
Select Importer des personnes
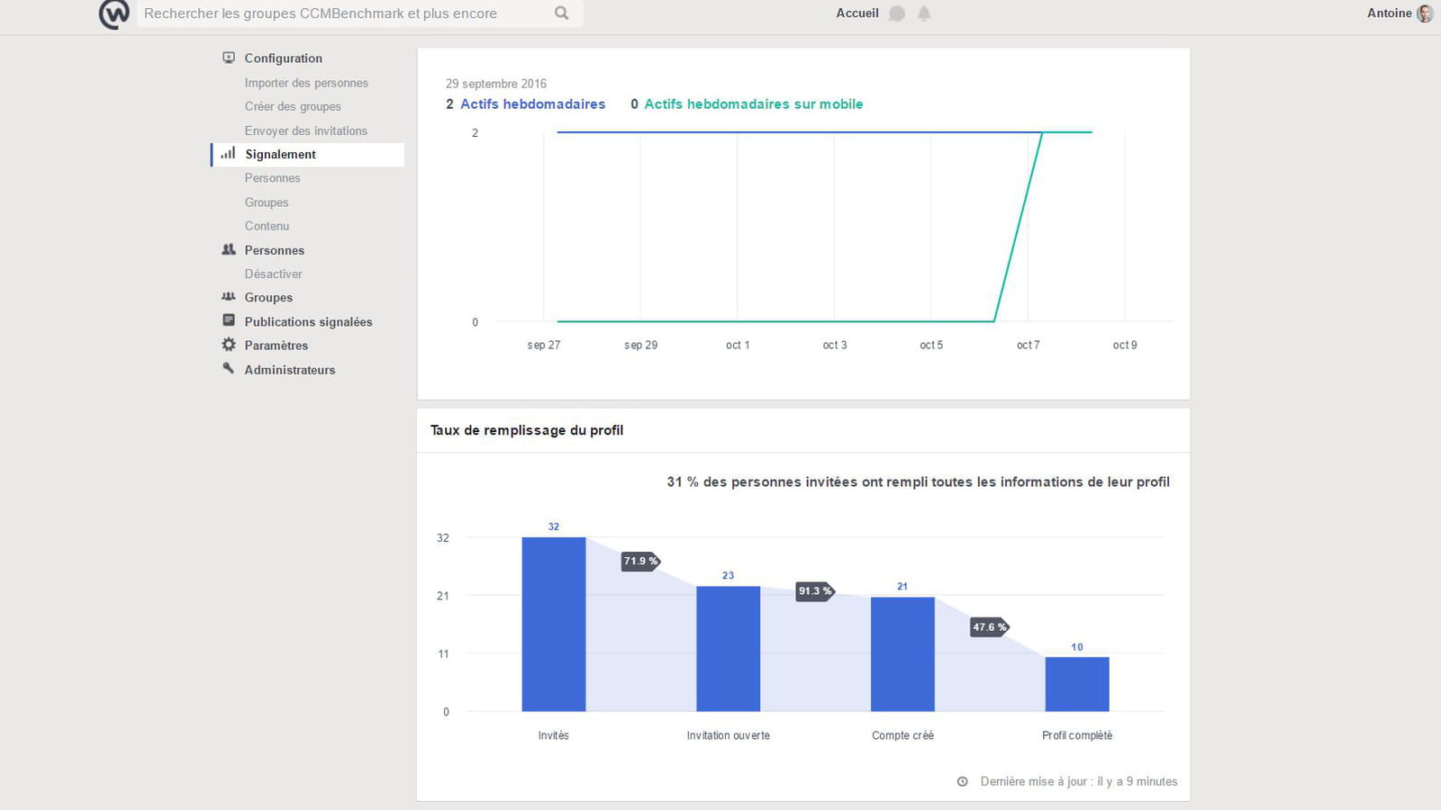pos(306,83)
